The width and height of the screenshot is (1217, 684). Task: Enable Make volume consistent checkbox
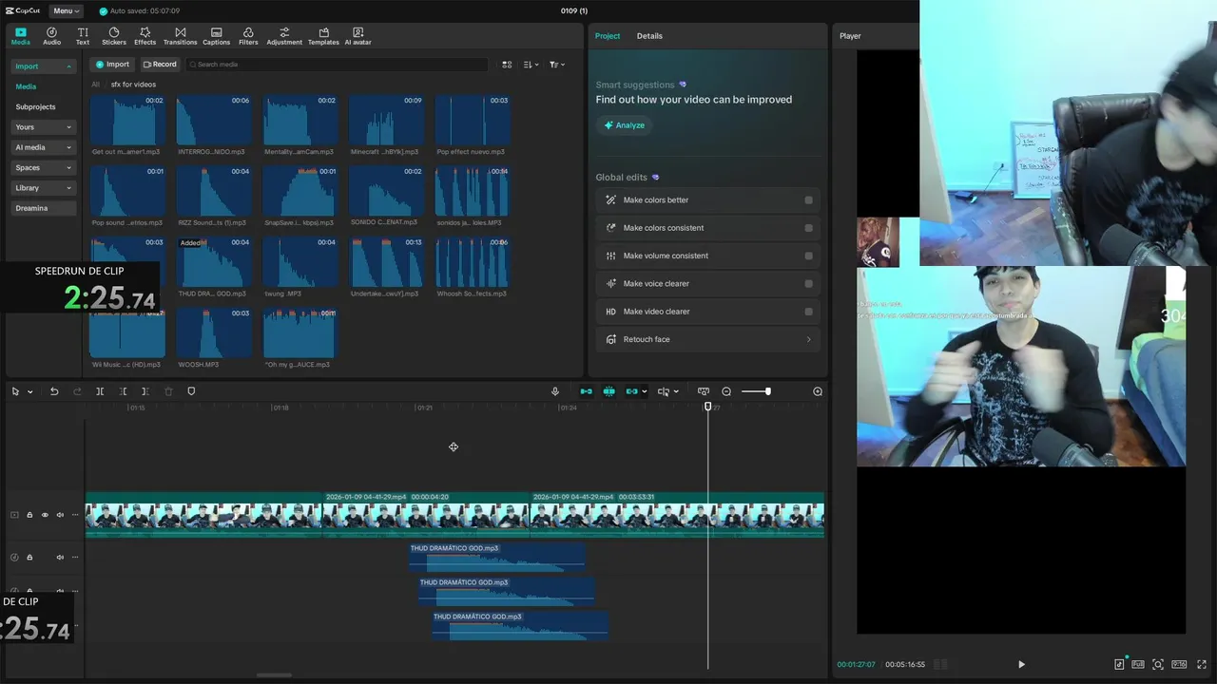(809, 256)
